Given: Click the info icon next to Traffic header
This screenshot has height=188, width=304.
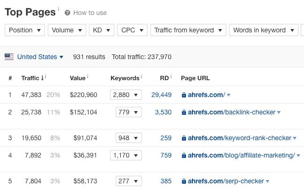Looking at the screenshot, I should coord(45,77).
